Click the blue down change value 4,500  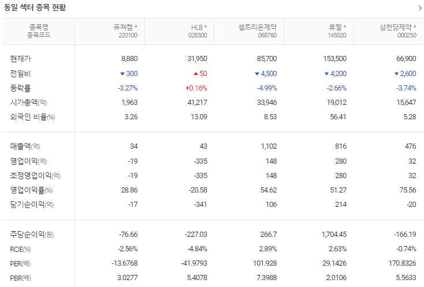pyautogui.click(x=269, y=73)
